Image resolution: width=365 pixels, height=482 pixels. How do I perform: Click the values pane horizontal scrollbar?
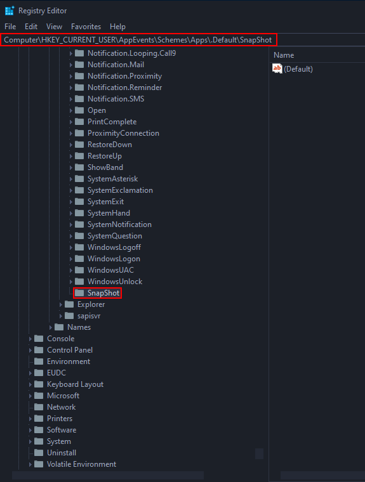click(322, 475)
